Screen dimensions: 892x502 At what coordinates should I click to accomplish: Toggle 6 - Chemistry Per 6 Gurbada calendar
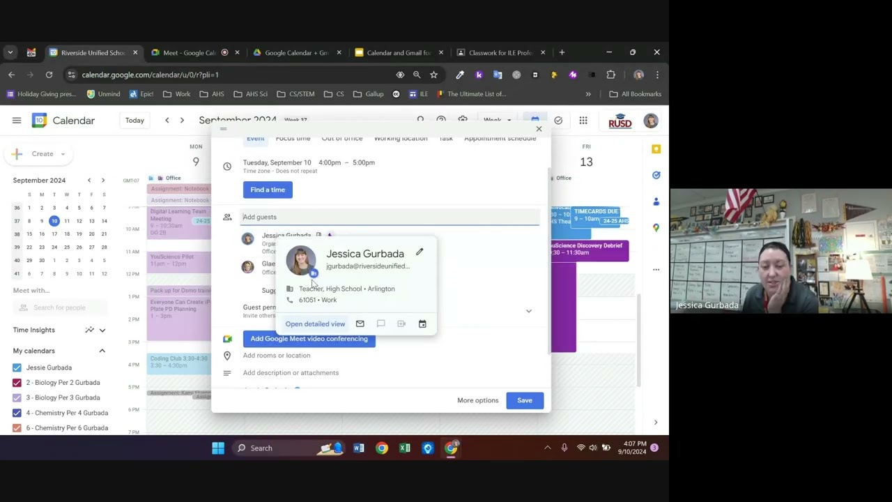(x=17, y=428)
